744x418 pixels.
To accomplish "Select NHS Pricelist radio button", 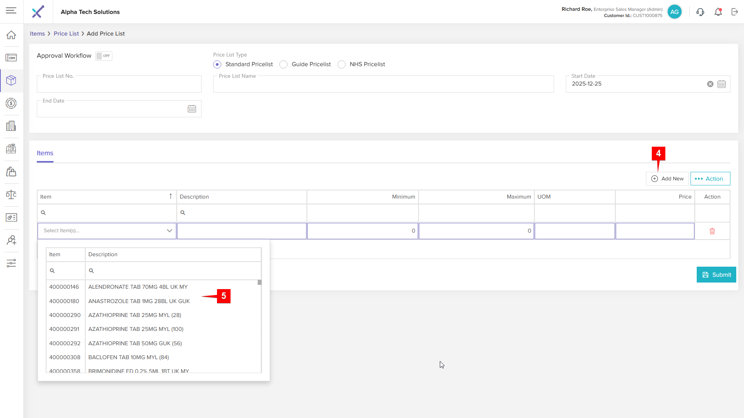I will pyautogui.click(x=341, y=64).
